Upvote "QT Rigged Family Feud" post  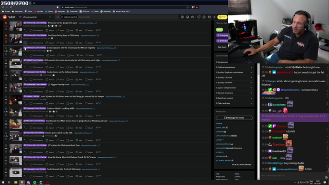pos(6,84)
